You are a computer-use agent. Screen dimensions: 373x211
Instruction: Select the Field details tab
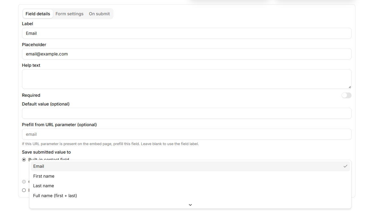(38, 14)
